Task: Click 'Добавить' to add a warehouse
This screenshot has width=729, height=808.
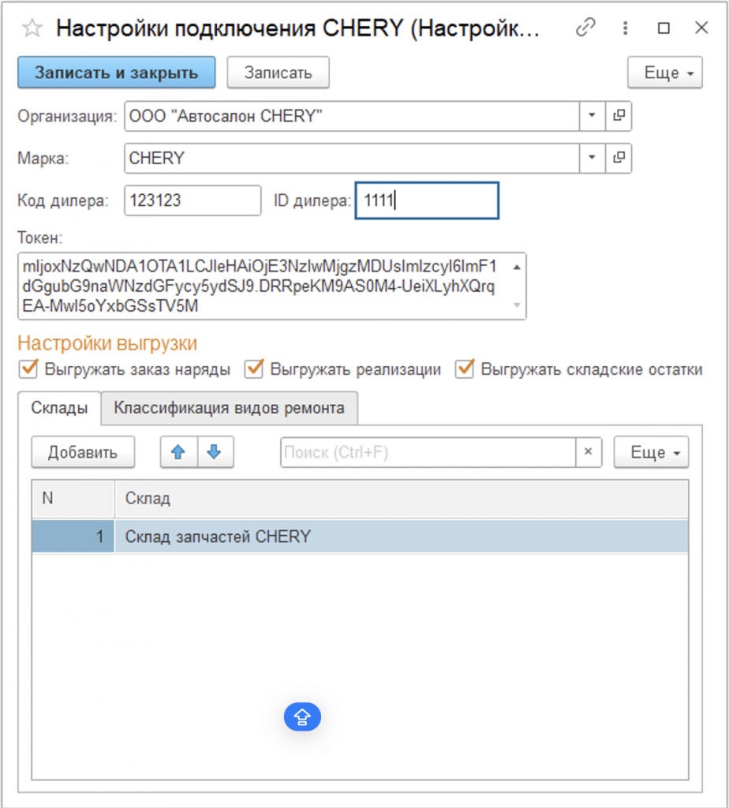Action: click(x=83, y=452)
